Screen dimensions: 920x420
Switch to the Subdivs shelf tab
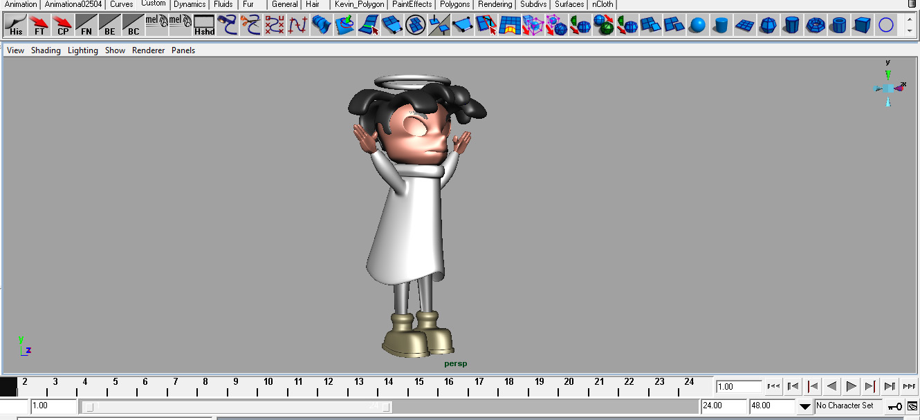click(533, 4)
